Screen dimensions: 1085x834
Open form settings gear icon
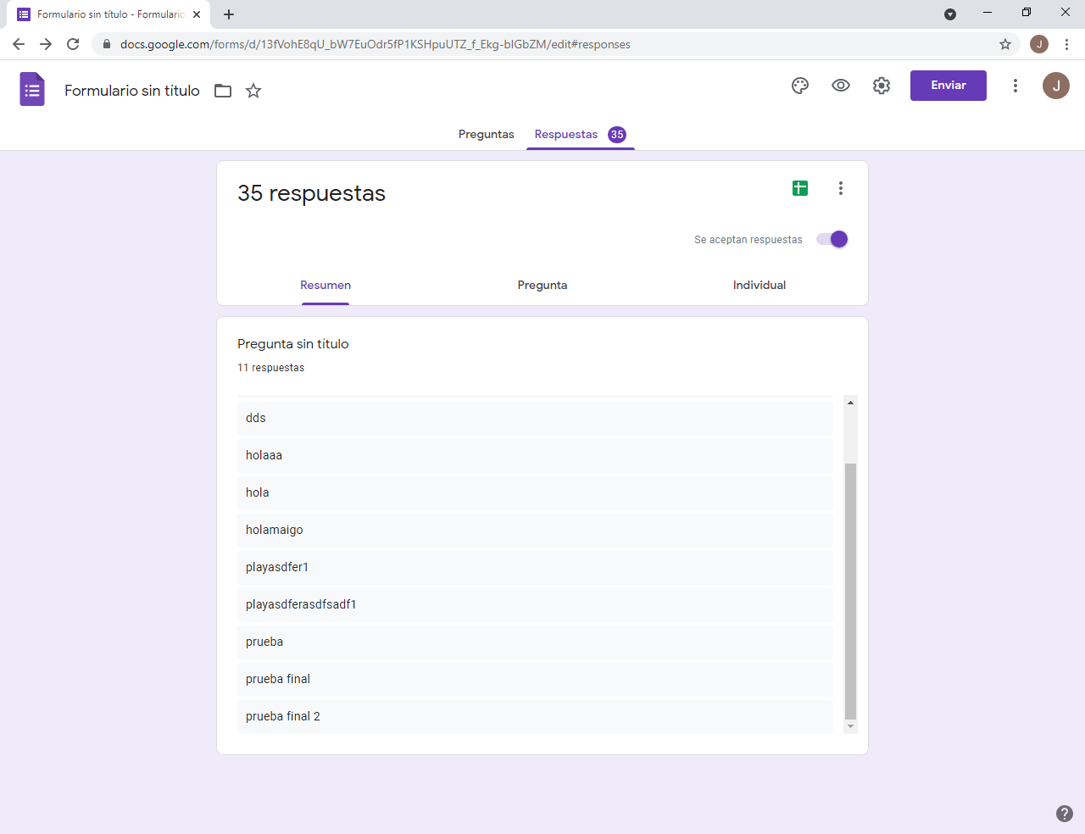tap(882, 86)
